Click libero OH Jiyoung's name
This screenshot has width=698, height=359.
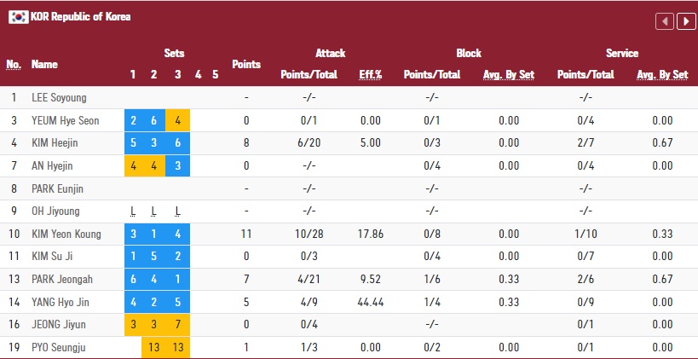point(58,211)
